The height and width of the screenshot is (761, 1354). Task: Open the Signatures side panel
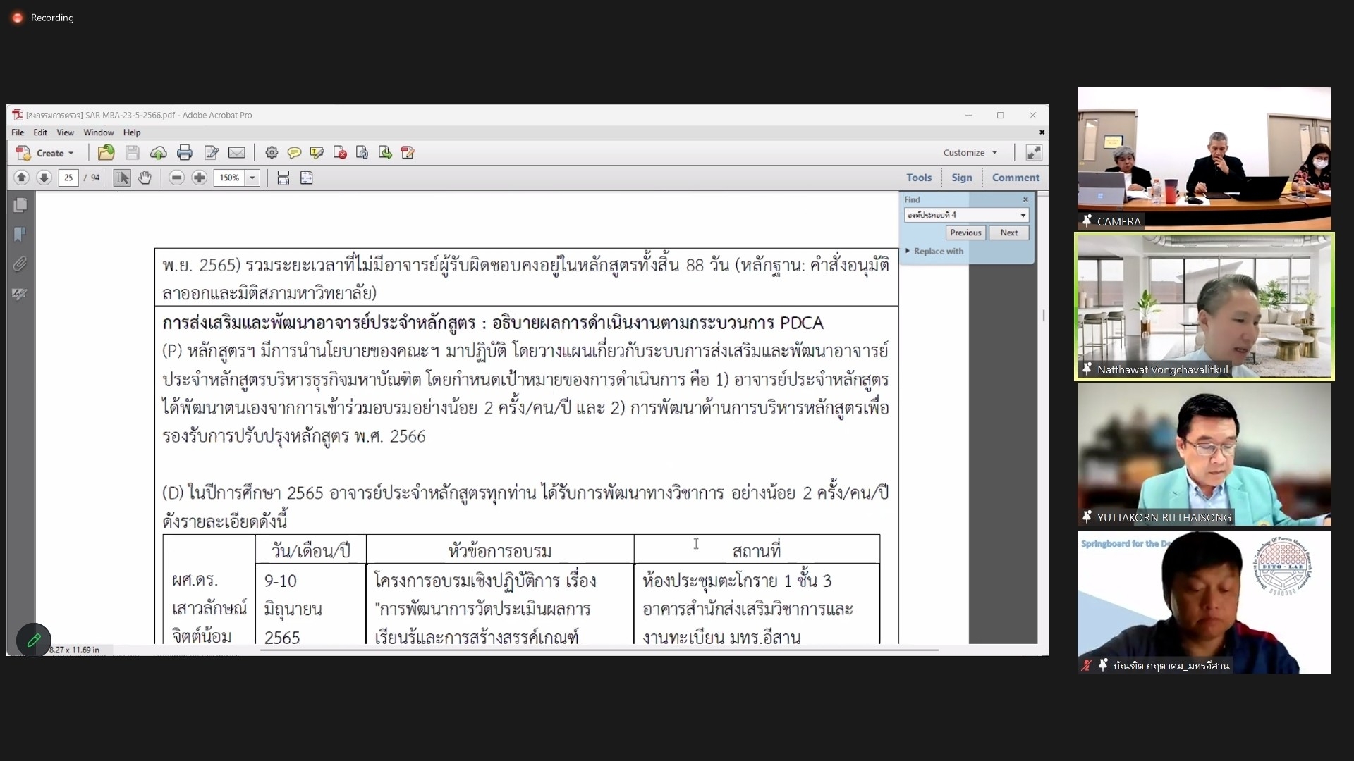point(20,294)
